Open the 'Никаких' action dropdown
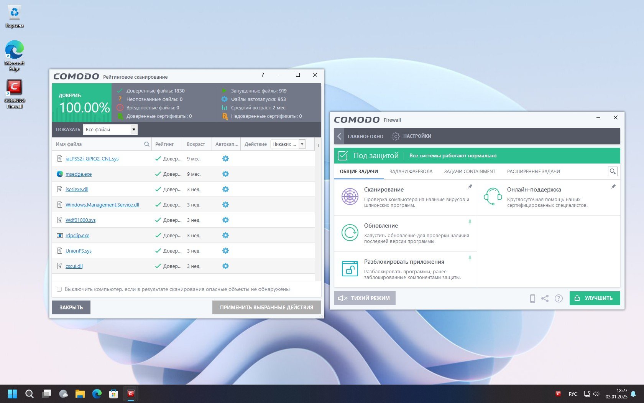This screenshot has width=644, height=403. (x=302, y=144)
